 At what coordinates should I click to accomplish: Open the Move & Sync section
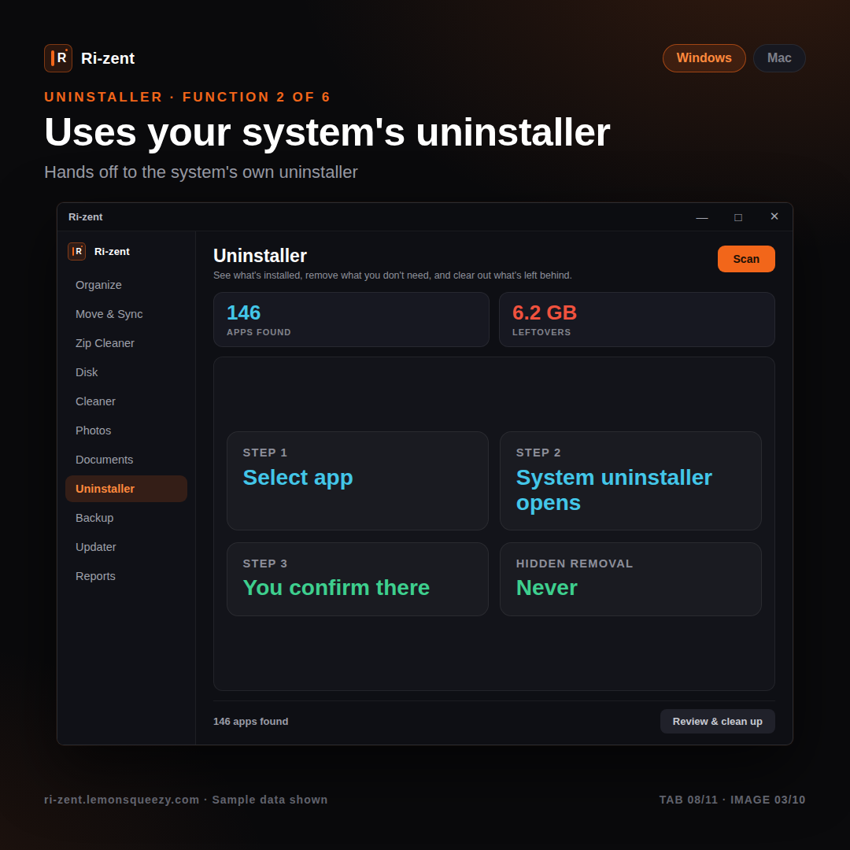point(126,314)
